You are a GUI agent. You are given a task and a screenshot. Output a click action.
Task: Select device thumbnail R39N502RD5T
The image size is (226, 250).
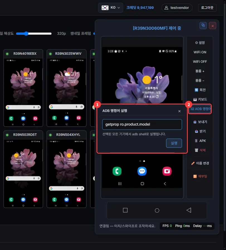pyautogui.click(x=23, y=169)
